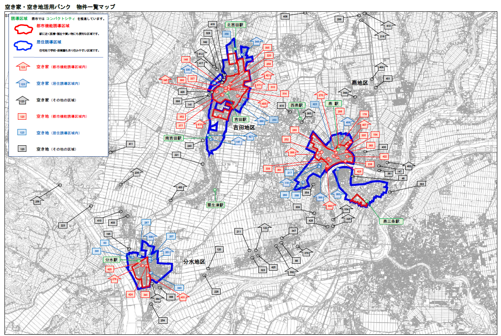The height and width of the screenshot is (336, 501).
Task: Click the red square lot label 424
Action: [130, 295]
